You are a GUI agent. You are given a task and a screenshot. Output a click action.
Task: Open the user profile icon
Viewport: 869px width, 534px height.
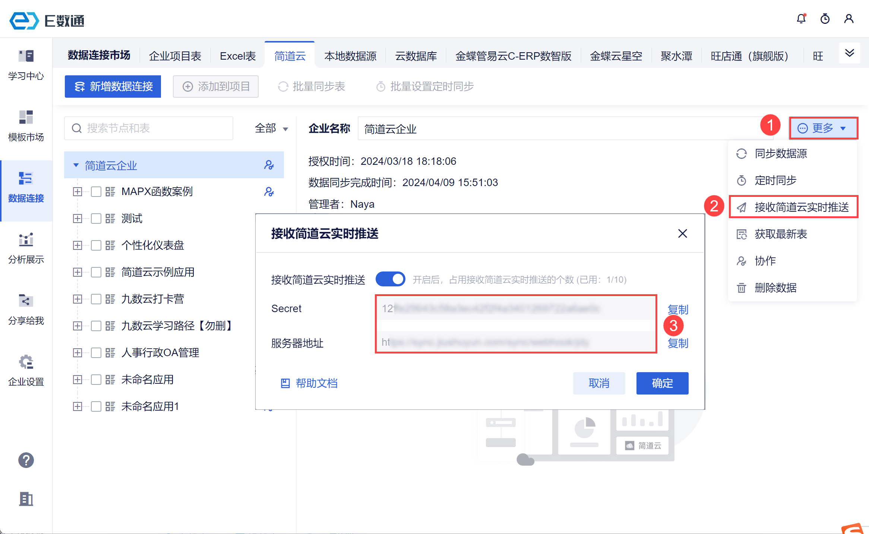tap(849, 19)
